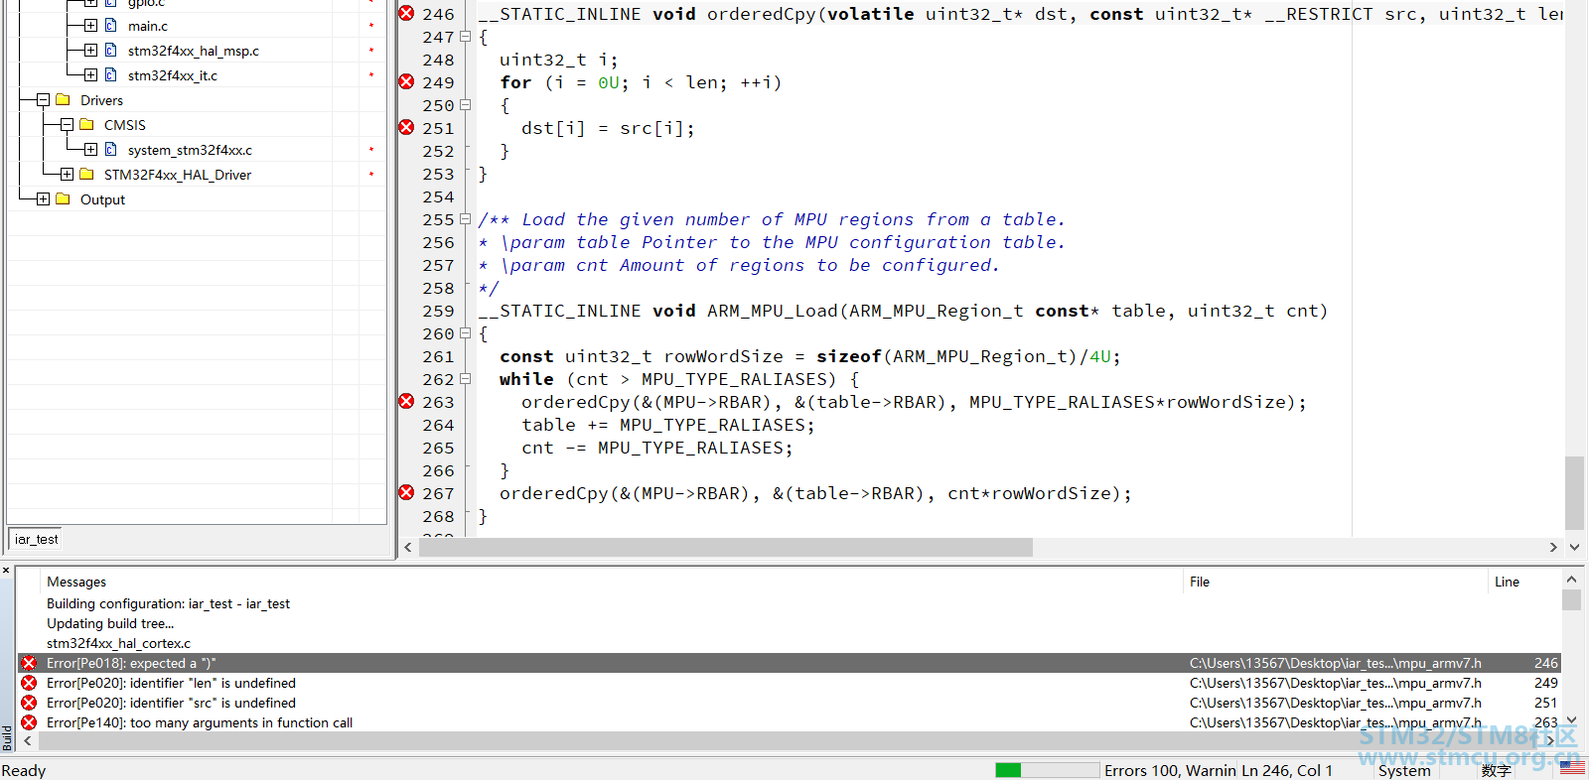Click the error marker on line 267
This screenshot has width=1589, height=780.
[406, 492]
